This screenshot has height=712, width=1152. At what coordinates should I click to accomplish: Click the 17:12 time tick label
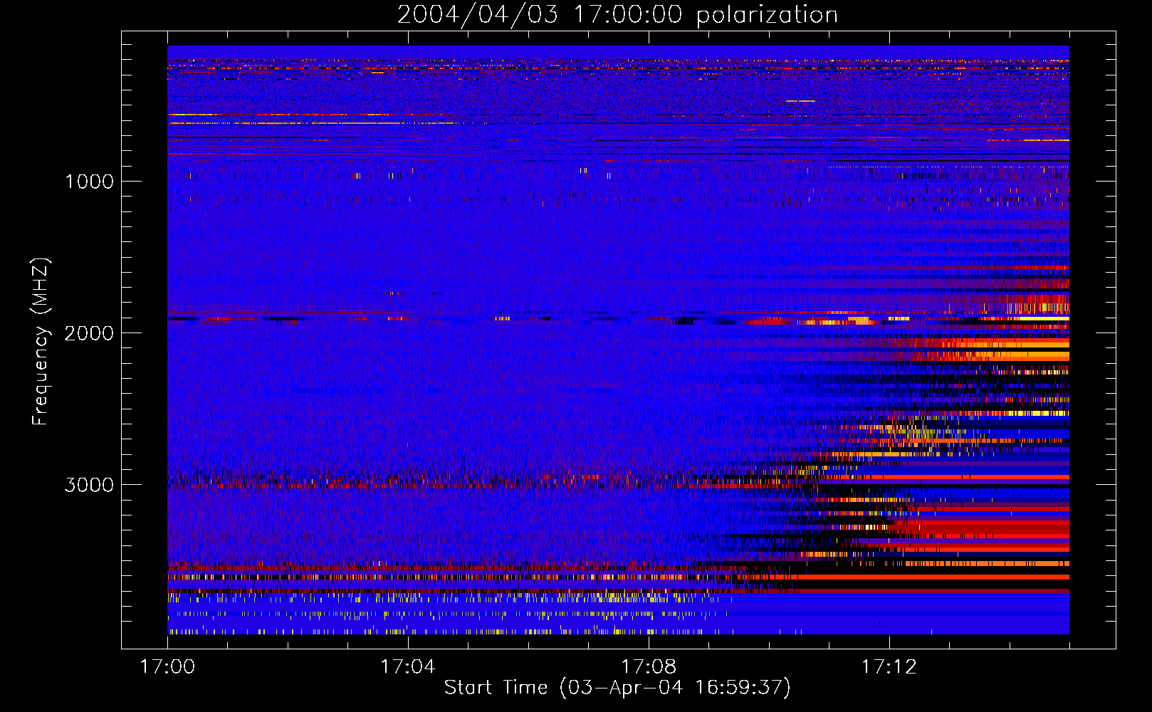(889, 667)
